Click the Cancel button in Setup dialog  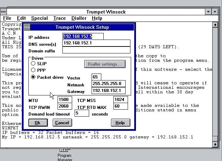tap(62, 122)
